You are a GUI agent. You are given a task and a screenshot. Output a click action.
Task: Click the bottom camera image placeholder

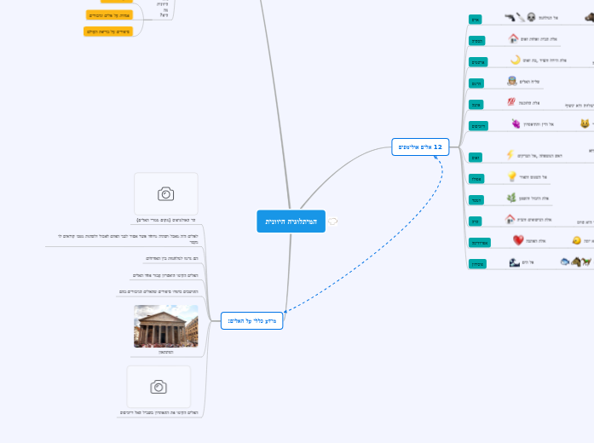tap(159, 387)
